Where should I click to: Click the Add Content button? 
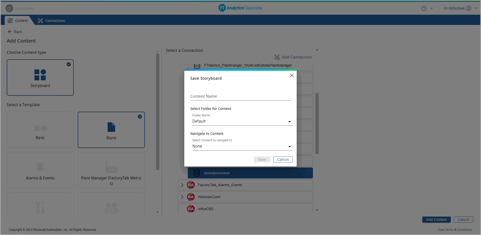(436, 220)
